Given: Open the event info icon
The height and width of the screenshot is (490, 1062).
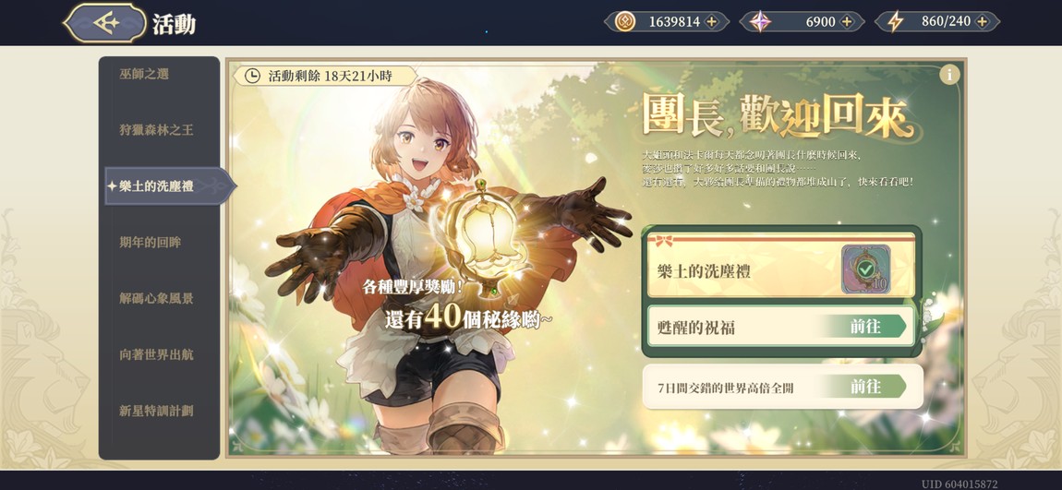Looking at the screenshot, I should 949,75.
